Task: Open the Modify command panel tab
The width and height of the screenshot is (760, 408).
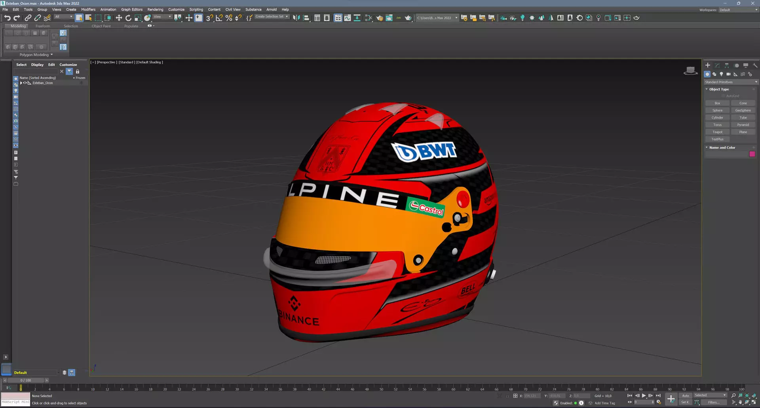Action: tap(717, 65)
